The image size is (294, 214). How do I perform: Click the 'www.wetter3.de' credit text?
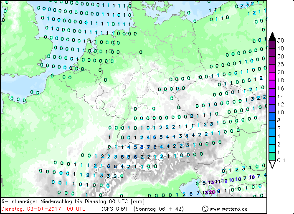pos(228,209)
